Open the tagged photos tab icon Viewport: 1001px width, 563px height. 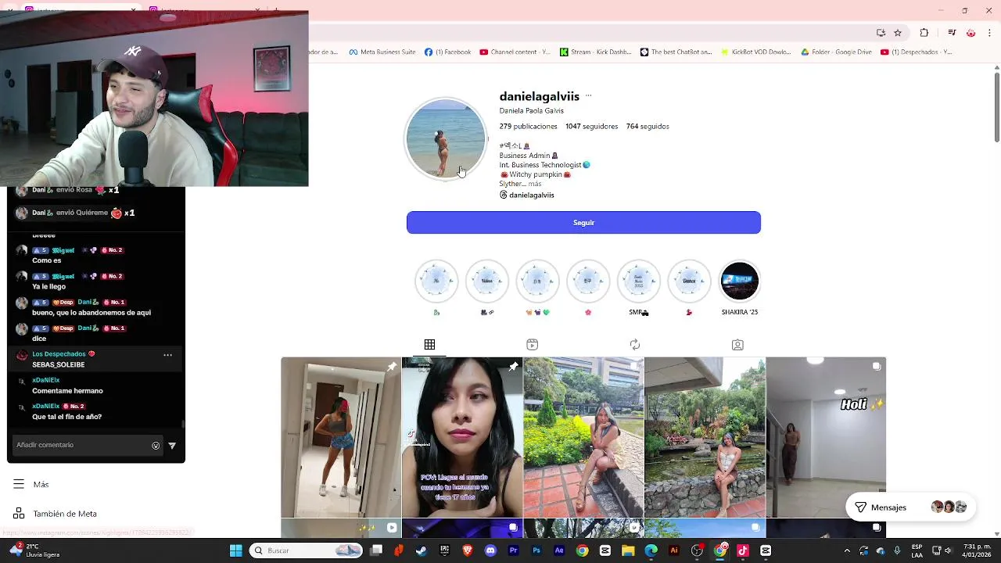point(737,345)
